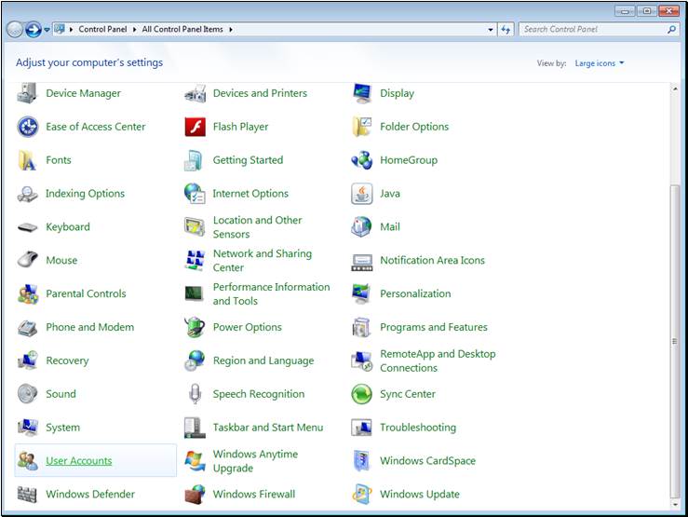Focus the Search Control Panel field

coord(600,30)
